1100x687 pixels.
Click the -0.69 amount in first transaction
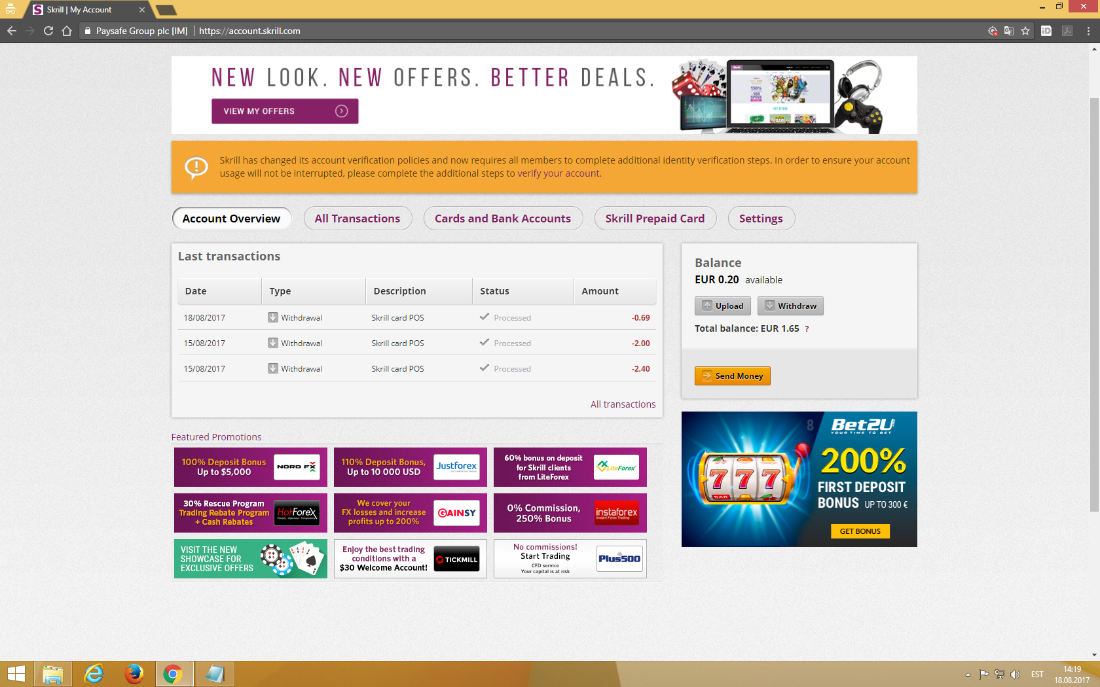[640, 317]
